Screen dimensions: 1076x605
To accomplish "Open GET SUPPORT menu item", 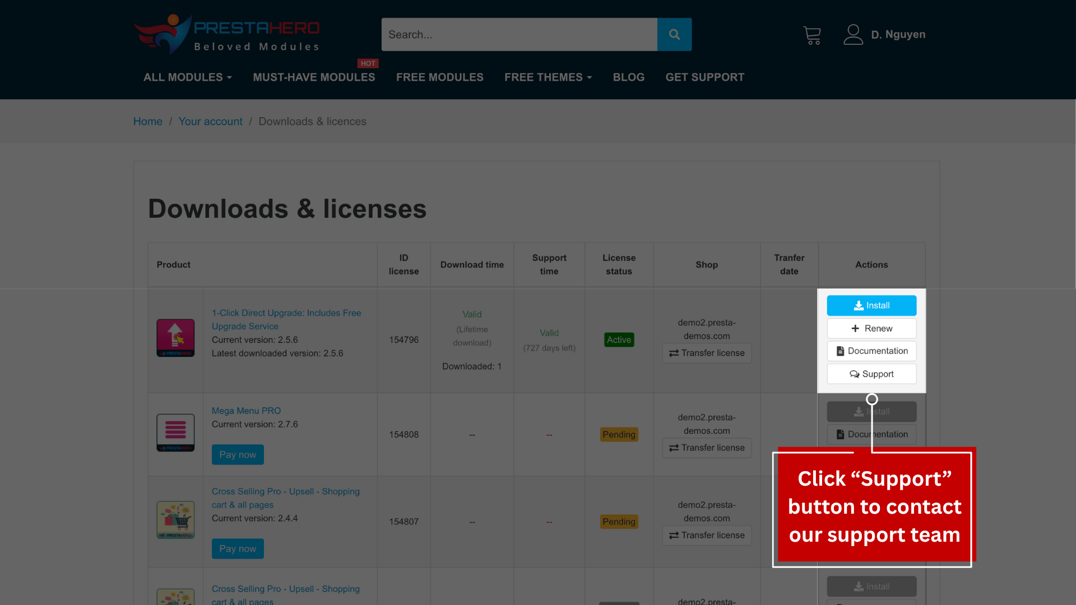I will point(704,77).
